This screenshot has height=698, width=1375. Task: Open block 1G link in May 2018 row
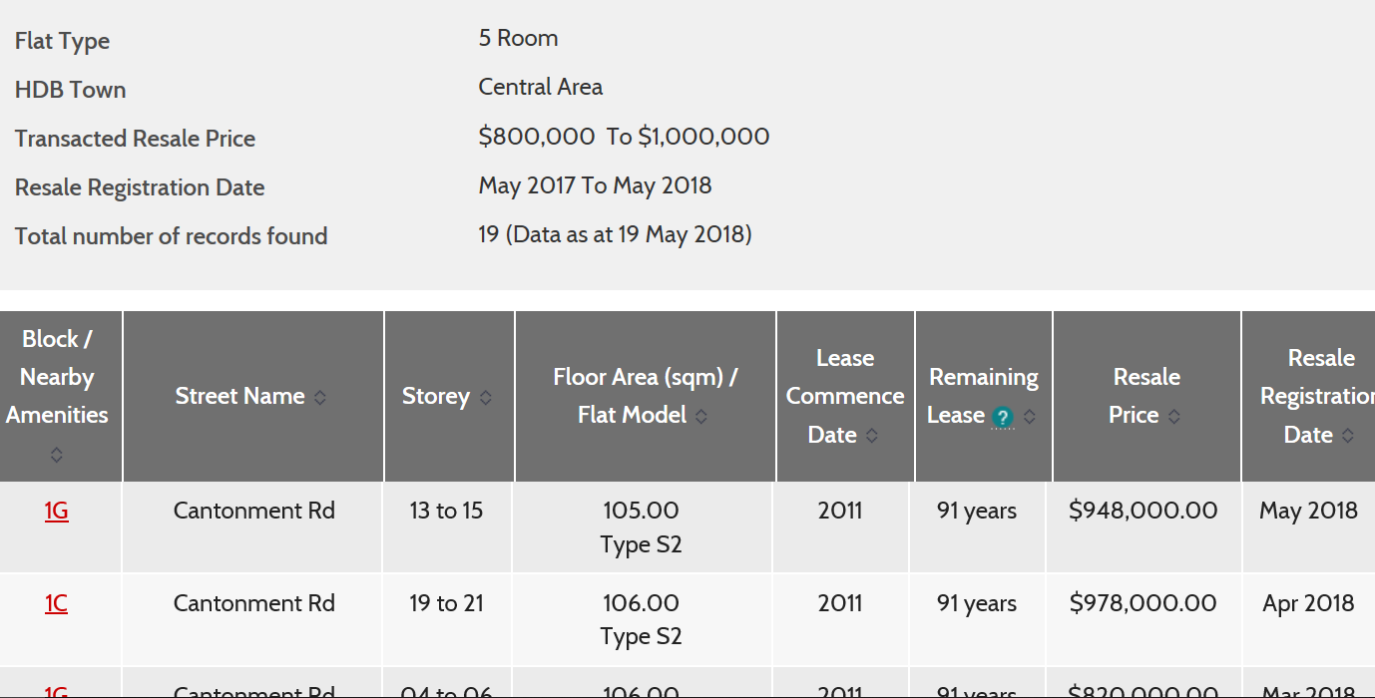pyautogui.click(x=57, y=512)
